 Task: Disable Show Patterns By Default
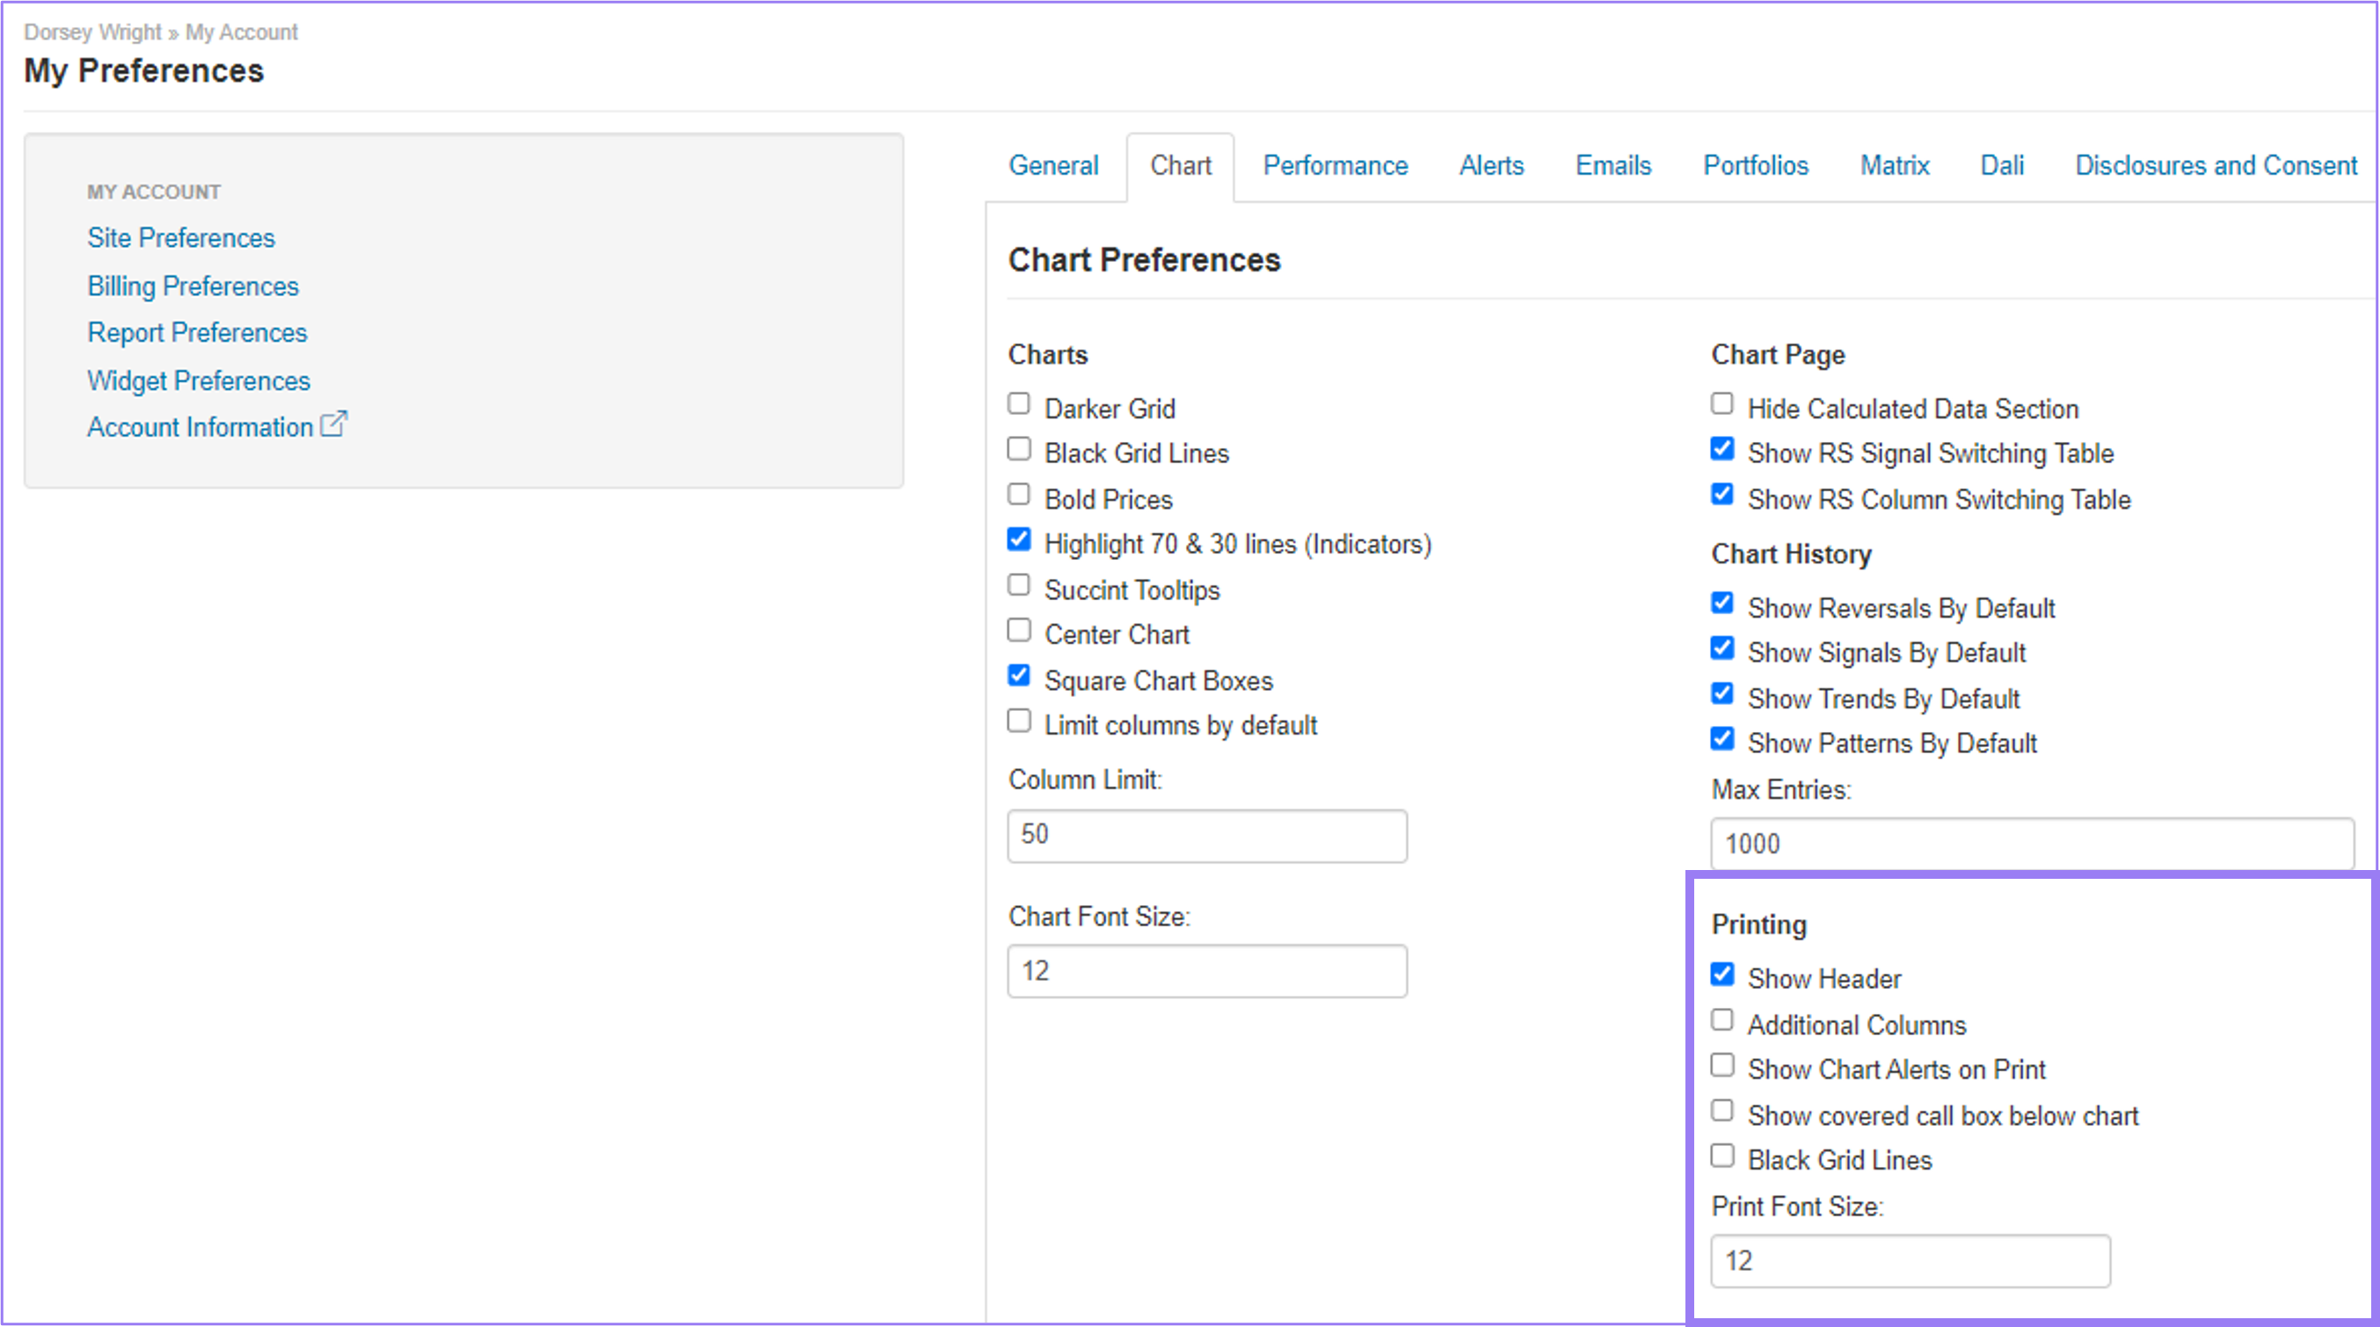pyautogui.click(x=1722, y=740)
